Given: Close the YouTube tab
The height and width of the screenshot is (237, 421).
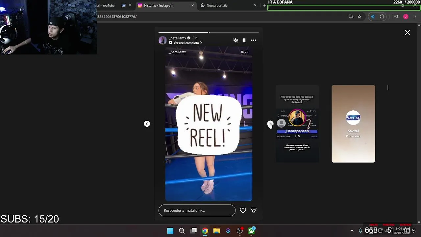Looking at the screenshot, I should (x=130, y=5).
